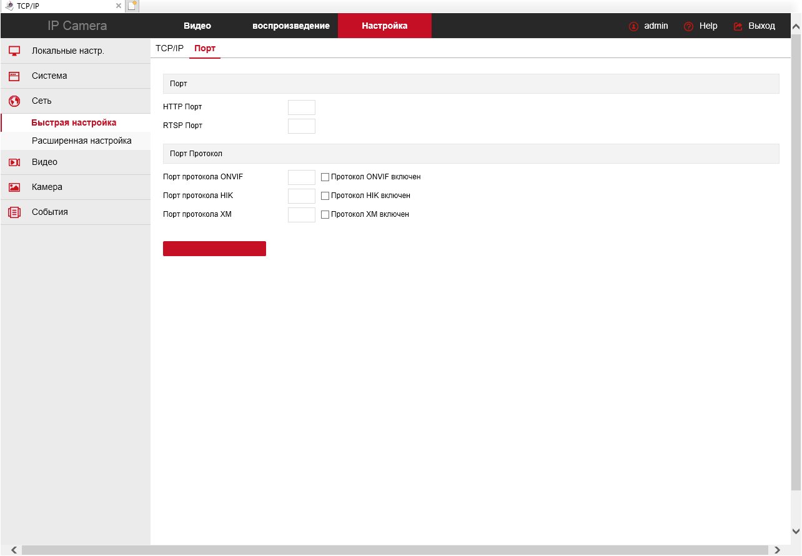The width and height of the screenshot is (802, 556).
Task: Switch to the TCP/IP tab
Action: coord(169,48)
